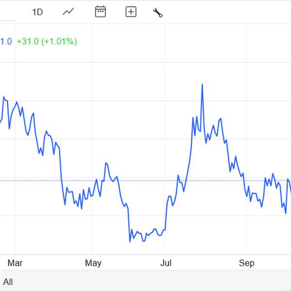Click the highest peak of the chart line
This screenshot has width=291, height=291.
(x=202, y=84)
